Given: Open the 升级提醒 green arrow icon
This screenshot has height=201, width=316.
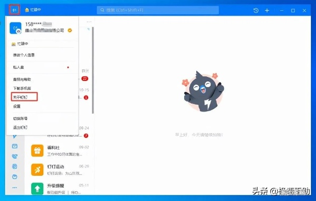Looking at the screenshot, I should tap(37, 188).
